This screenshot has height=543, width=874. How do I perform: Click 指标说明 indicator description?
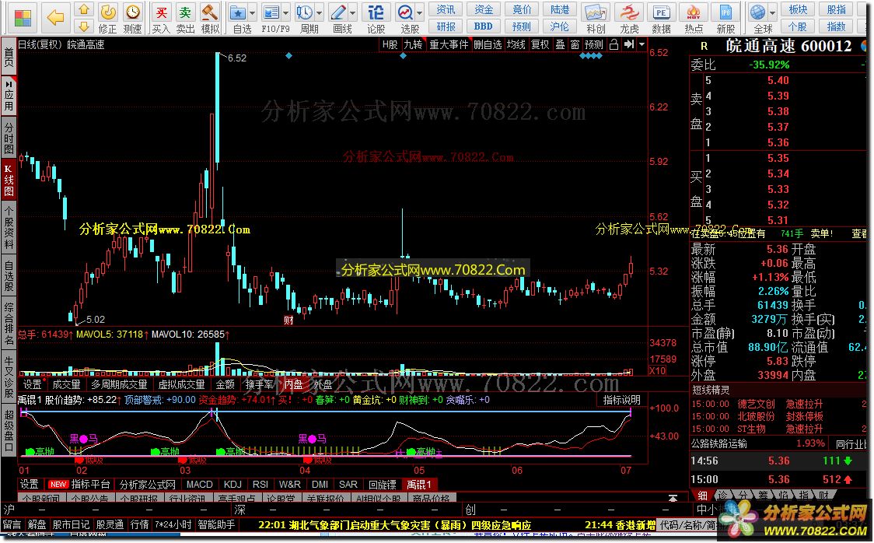click(x=621, y=401)
